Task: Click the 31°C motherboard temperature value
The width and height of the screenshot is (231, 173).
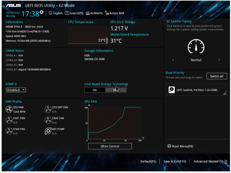Action: pyautogui.click(x=116, y=41)
